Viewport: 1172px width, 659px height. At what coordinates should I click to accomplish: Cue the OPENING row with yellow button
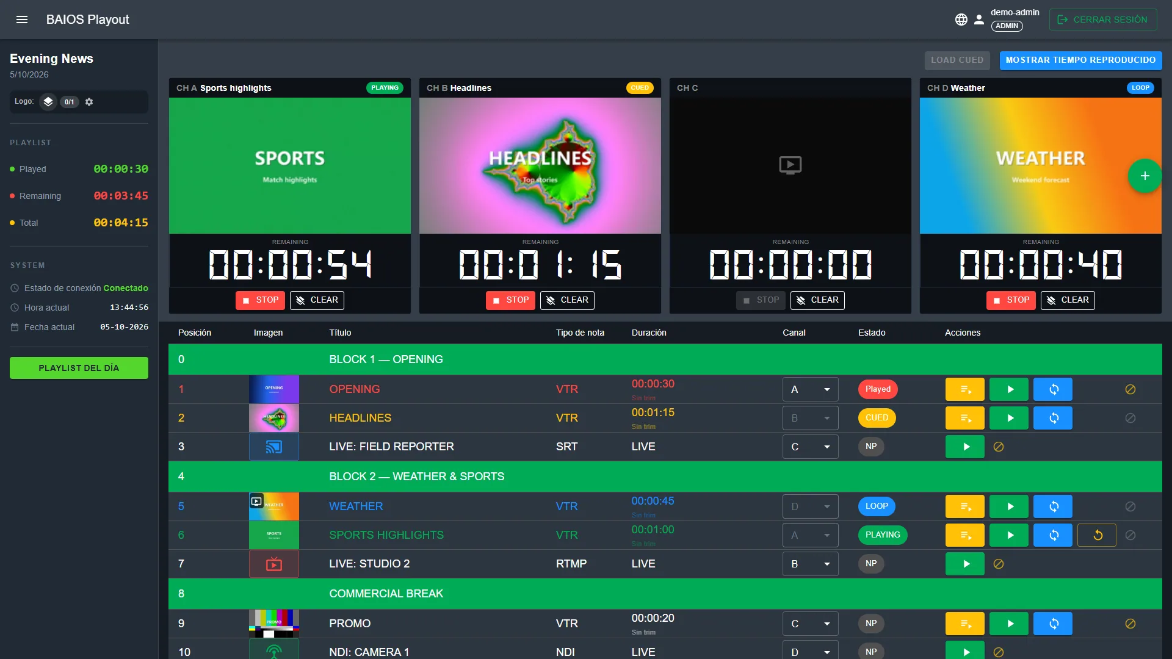964,389
